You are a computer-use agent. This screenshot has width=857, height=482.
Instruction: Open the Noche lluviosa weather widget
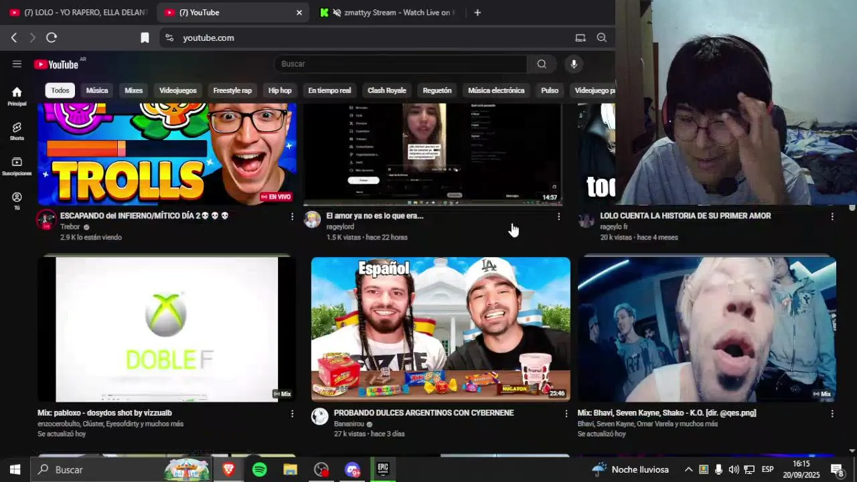630,469
